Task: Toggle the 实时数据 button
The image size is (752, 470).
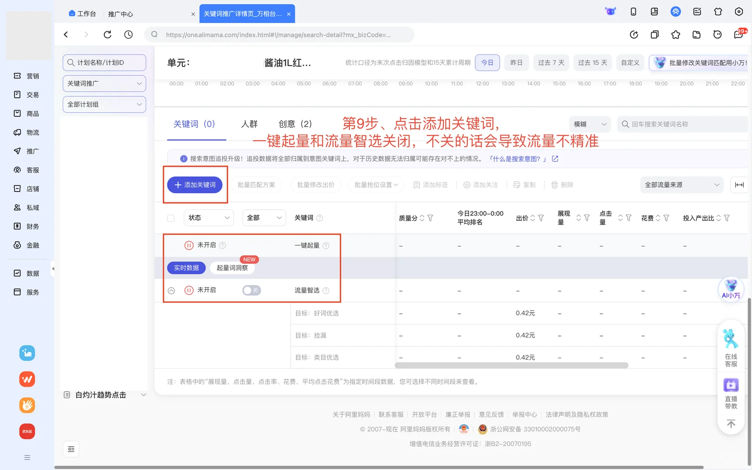Action: (x=186, y=268)
